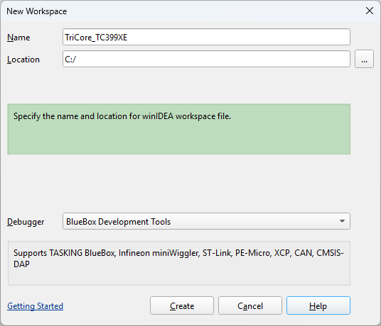This screenshot has width=381, height=326.
Task: Expand the Debugger dropdown
Action: pos(206,221)
